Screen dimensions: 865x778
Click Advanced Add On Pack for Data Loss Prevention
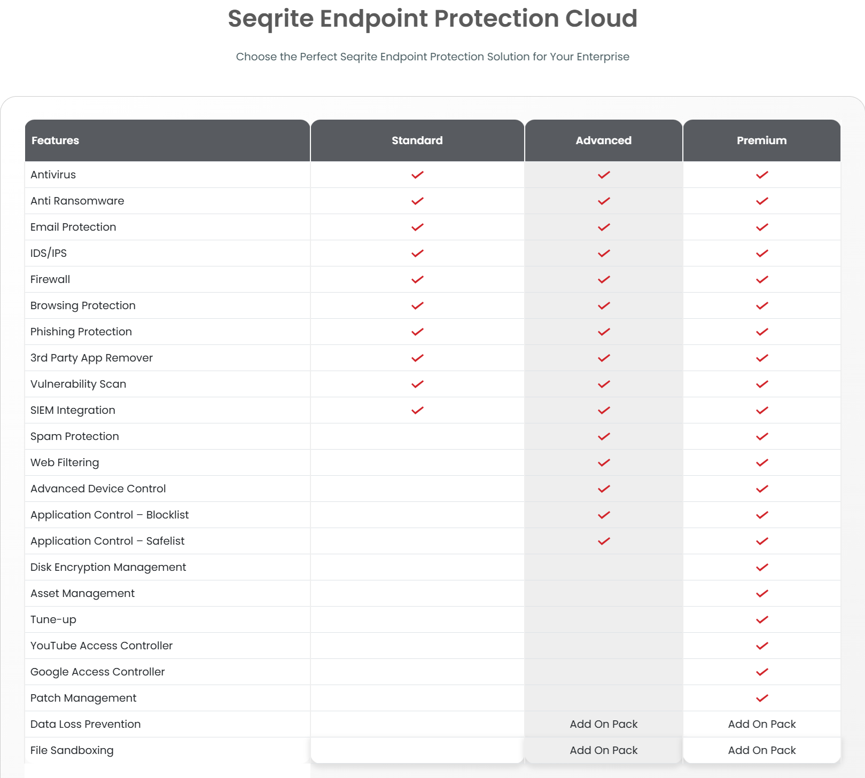point(604,724)
